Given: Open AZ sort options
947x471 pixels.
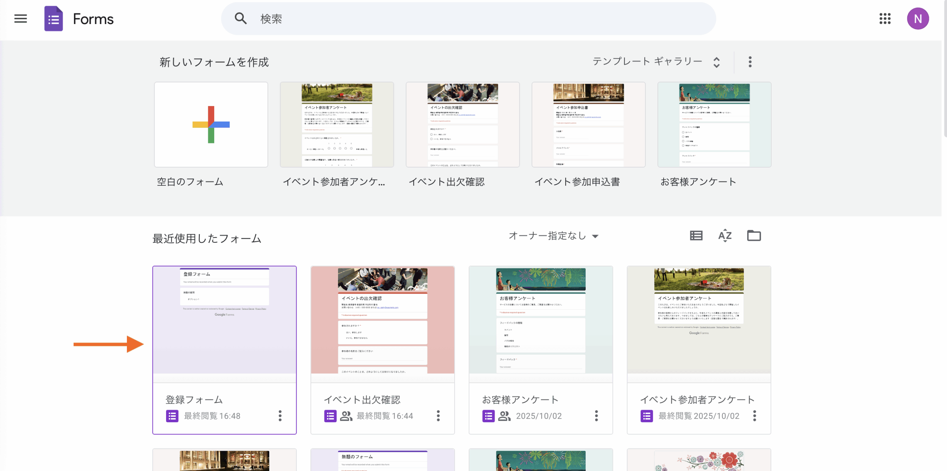Looking at the screenshot, I should pos(725,236).
